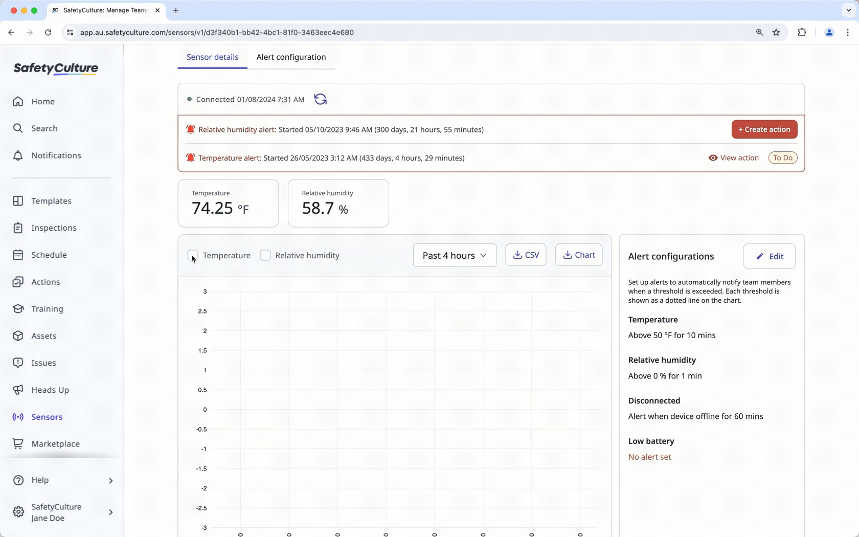
Task: View site information icon in address bar
Action: tap(70, 32)
